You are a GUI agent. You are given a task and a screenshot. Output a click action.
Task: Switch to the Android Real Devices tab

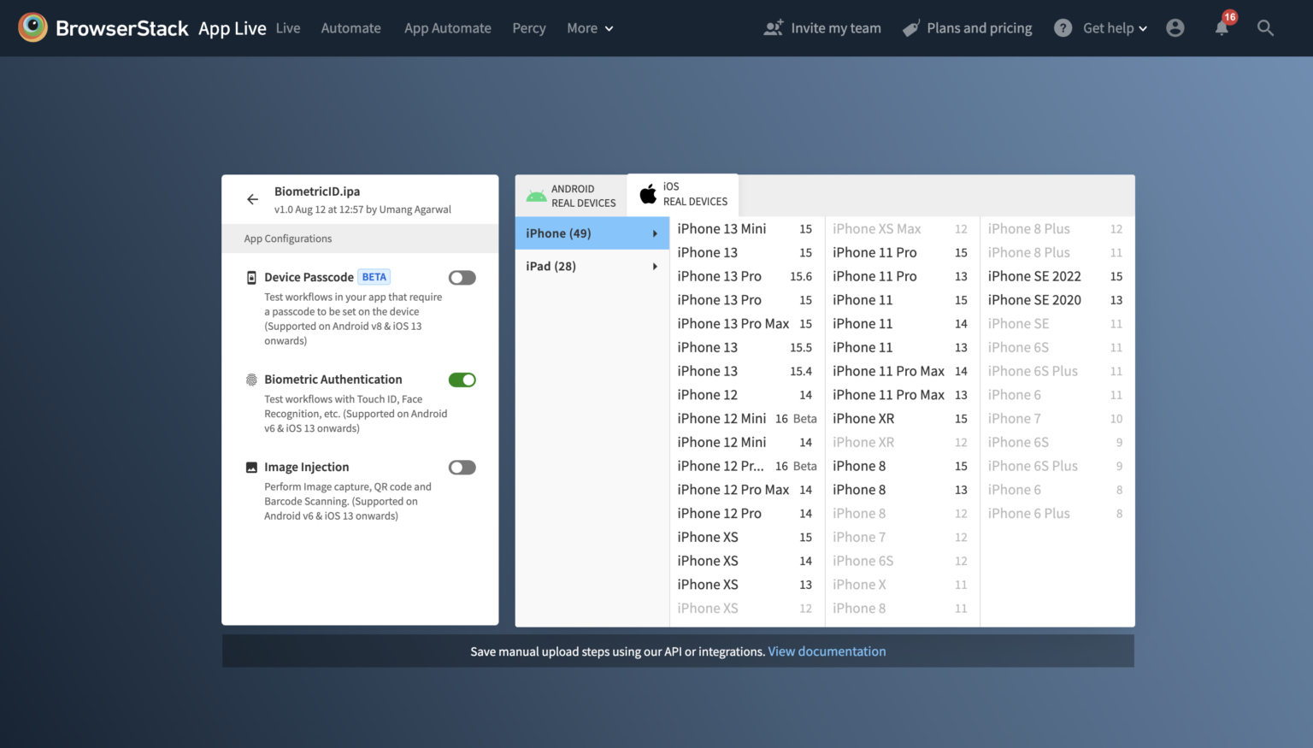point(571,196)
